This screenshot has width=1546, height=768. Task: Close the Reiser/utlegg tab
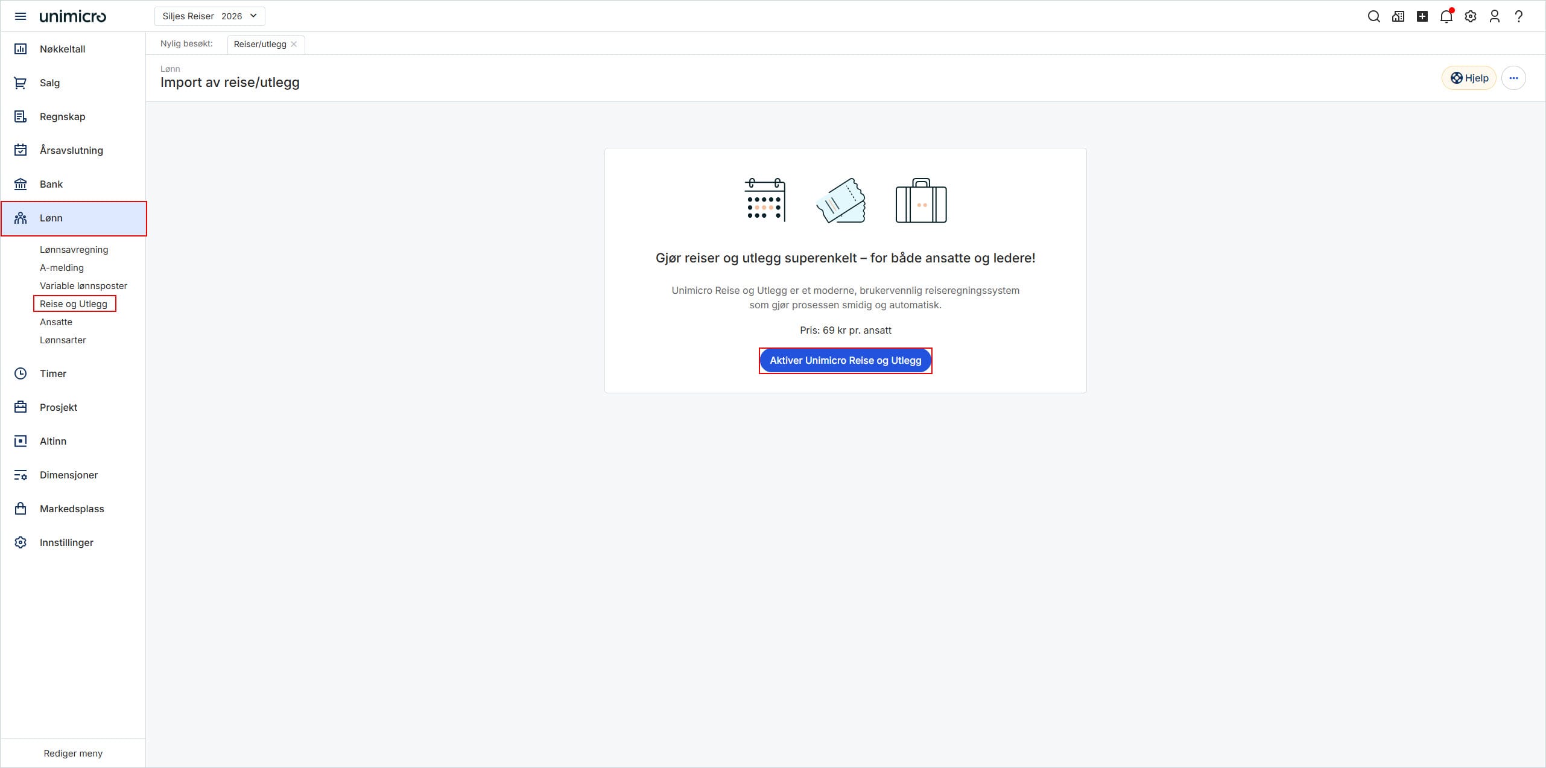coord(294,44)
